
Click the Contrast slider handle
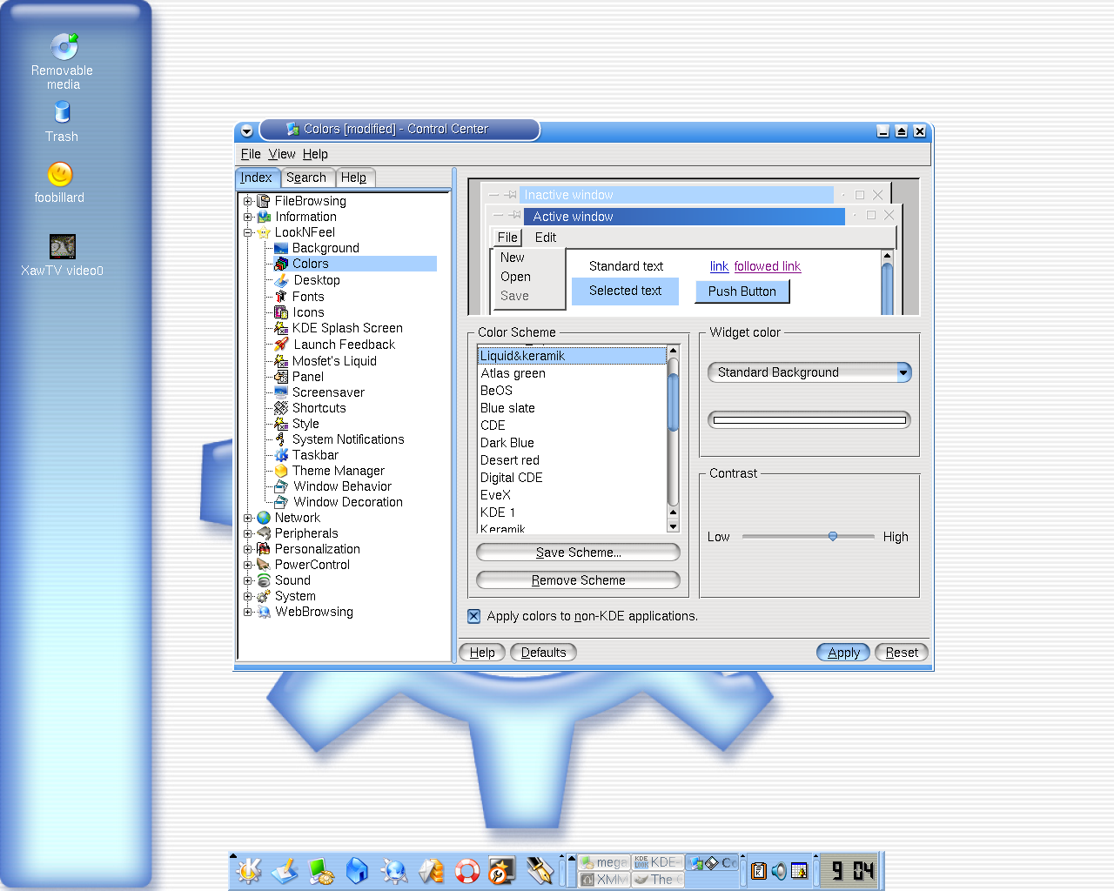coord(833,536)
